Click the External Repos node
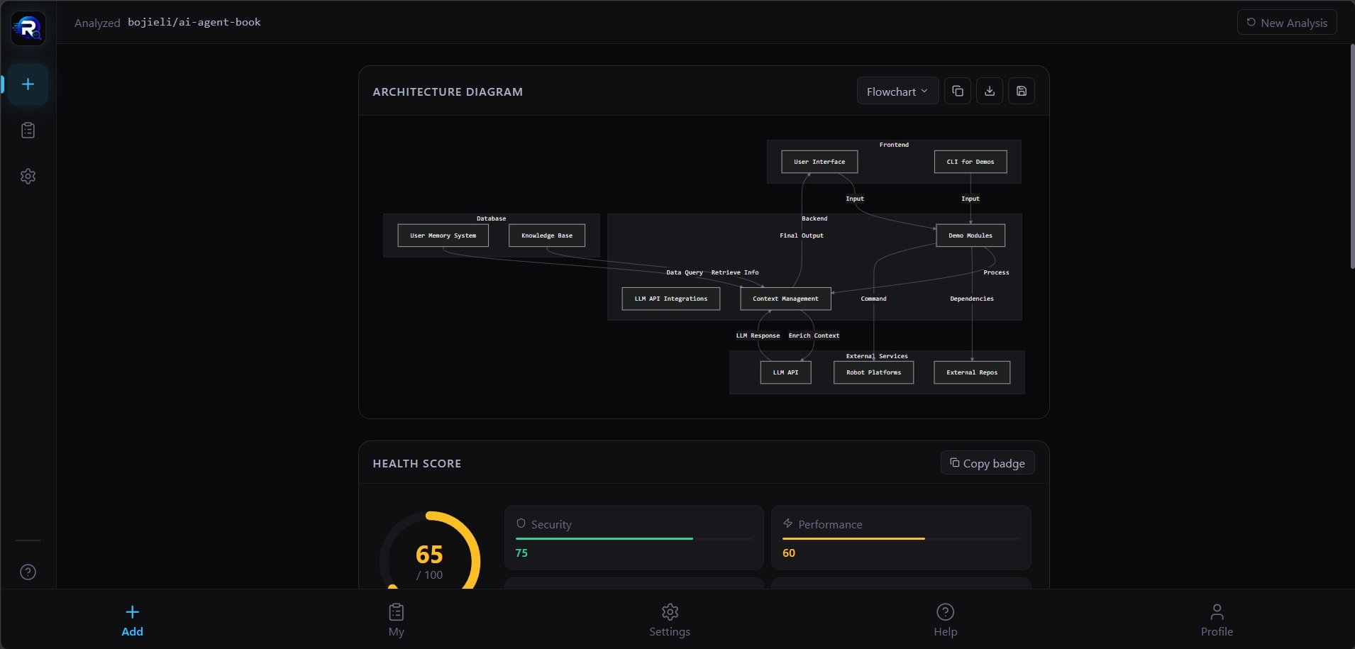1355x649 pixels. [972, 372]
